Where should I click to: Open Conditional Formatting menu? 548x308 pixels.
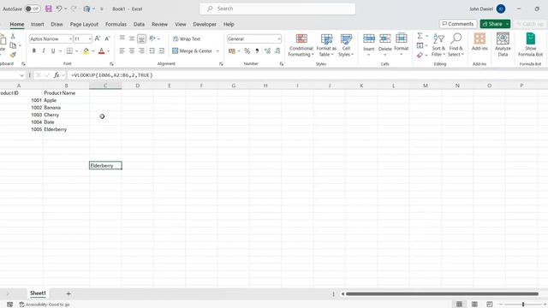[301, 45]
